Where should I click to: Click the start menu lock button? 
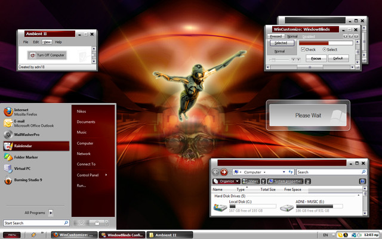[97, 223]
